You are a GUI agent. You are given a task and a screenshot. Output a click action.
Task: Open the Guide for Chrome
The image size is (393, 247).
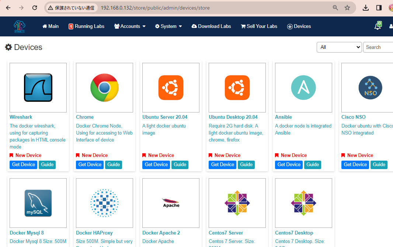coord(114,165)
